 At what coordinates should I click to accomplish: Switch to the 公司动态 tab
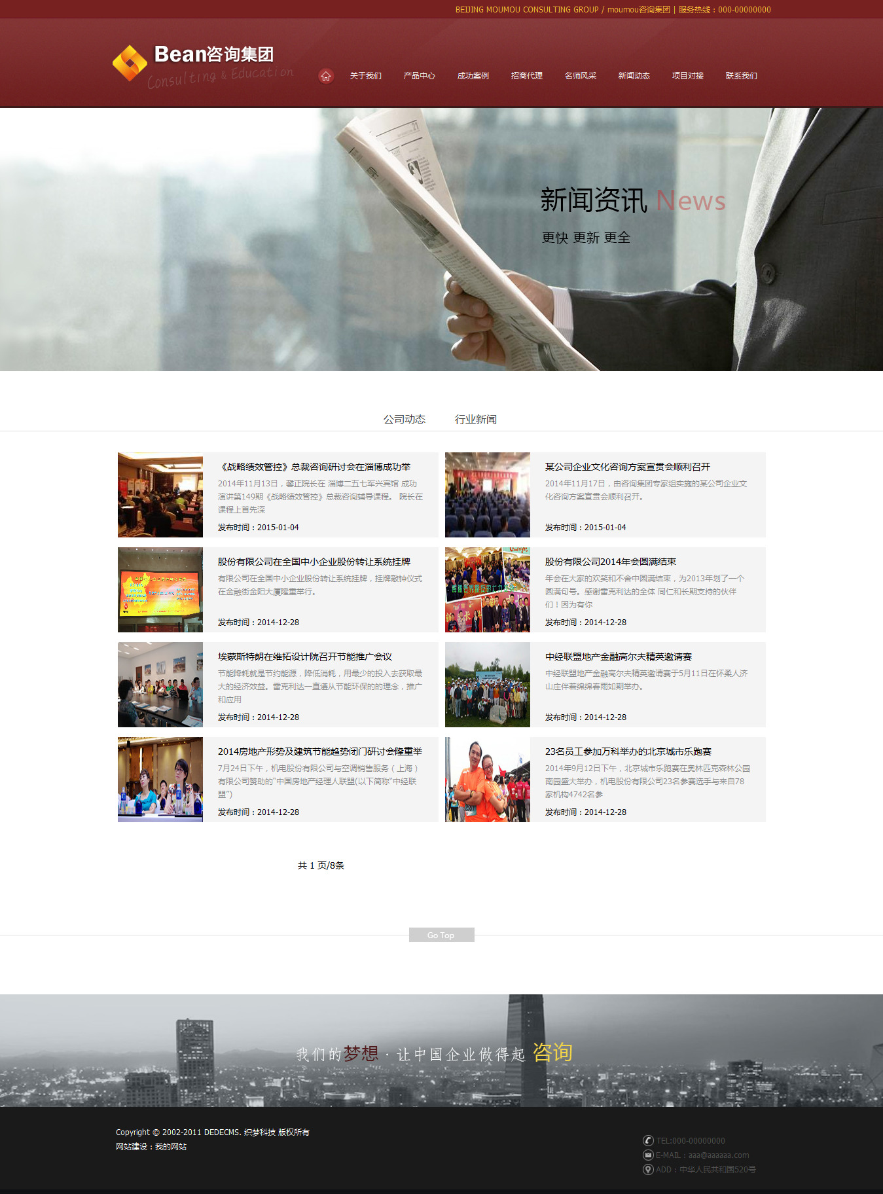coord(404,419)
